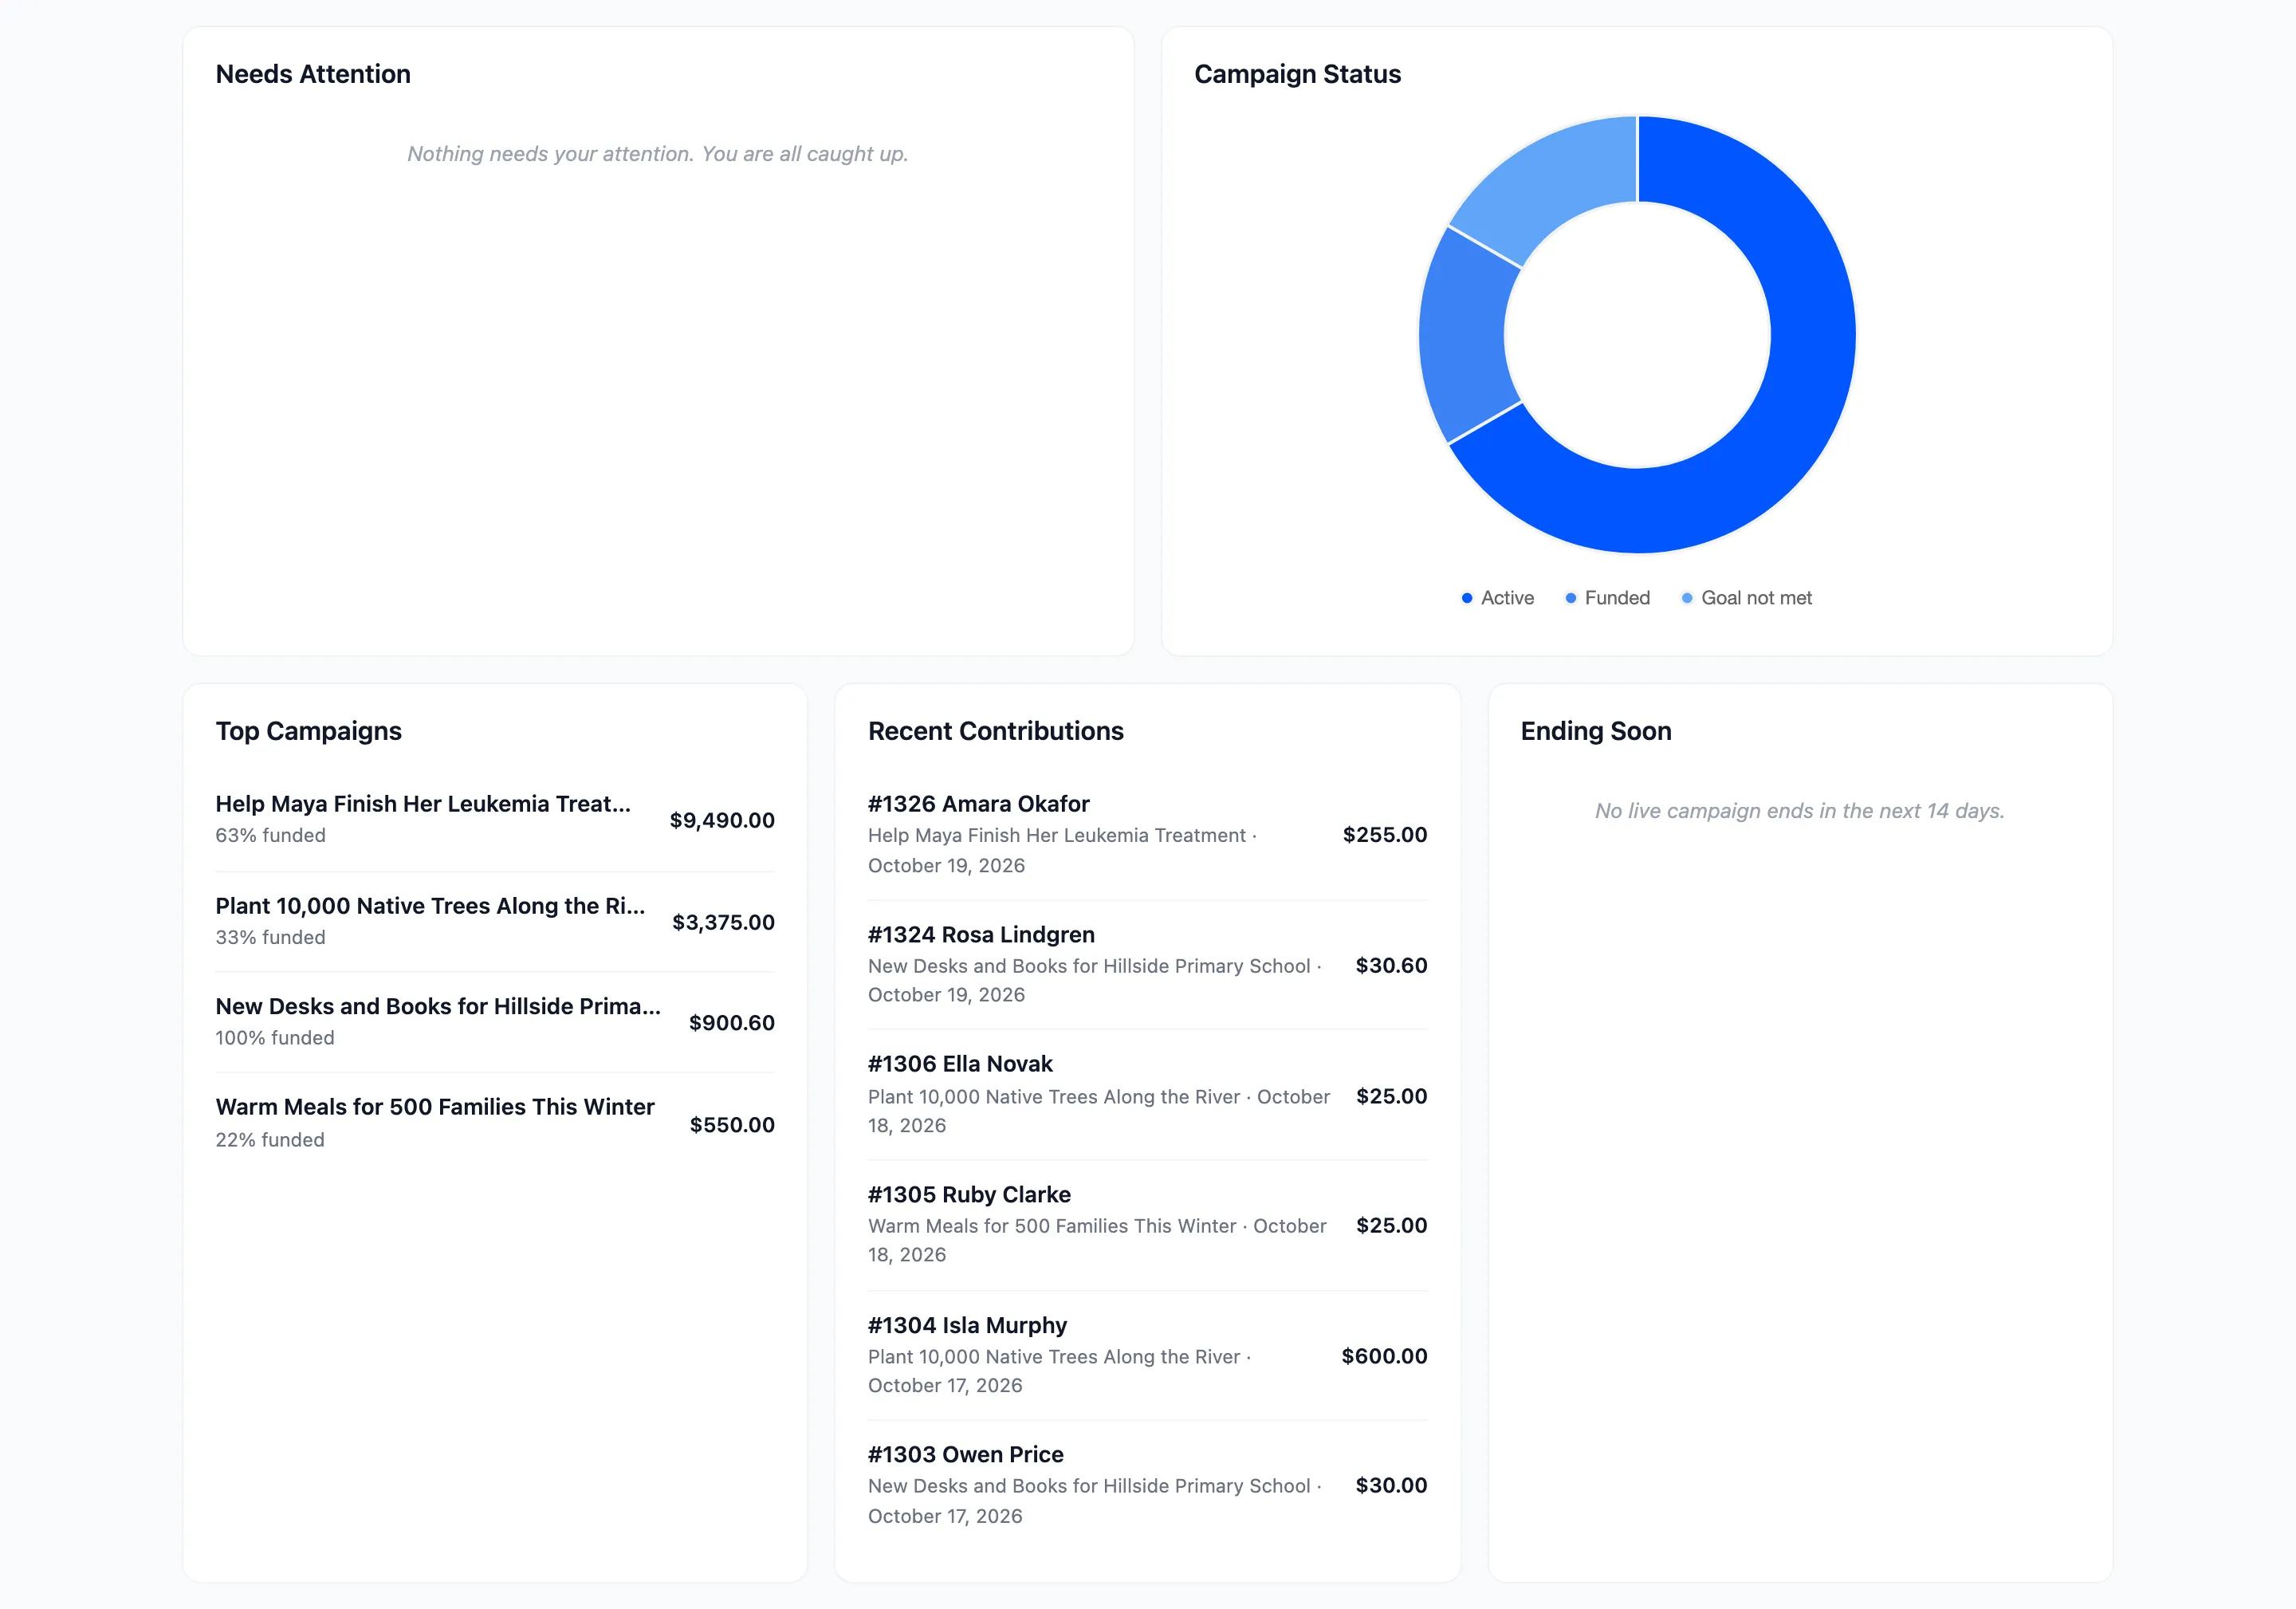Click the Active legend color dot
Screen dimensions: 2296x1609
(1467, 598)
